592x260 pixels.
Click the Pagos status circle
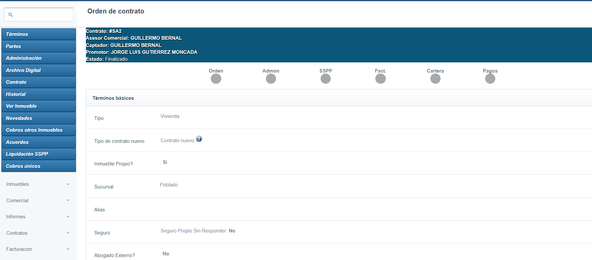click(490, 79)
